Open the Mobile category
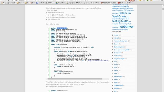This screenshot has height=92, width=164. [116, 82]
